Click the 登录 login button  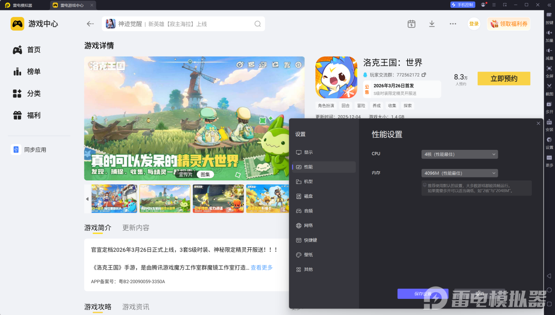(x=474, y=24)
